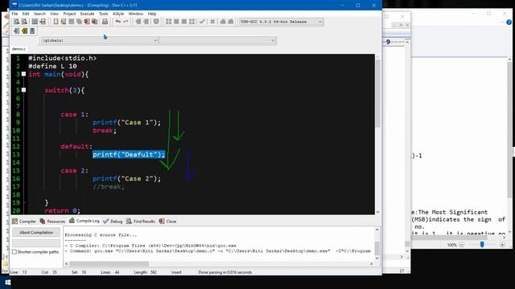Open the File menu
This screenshot has width=515, height=289.
pos(14,14)
